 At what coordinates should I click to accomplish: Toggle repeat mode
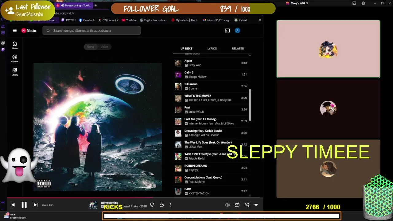pos(237,205)
